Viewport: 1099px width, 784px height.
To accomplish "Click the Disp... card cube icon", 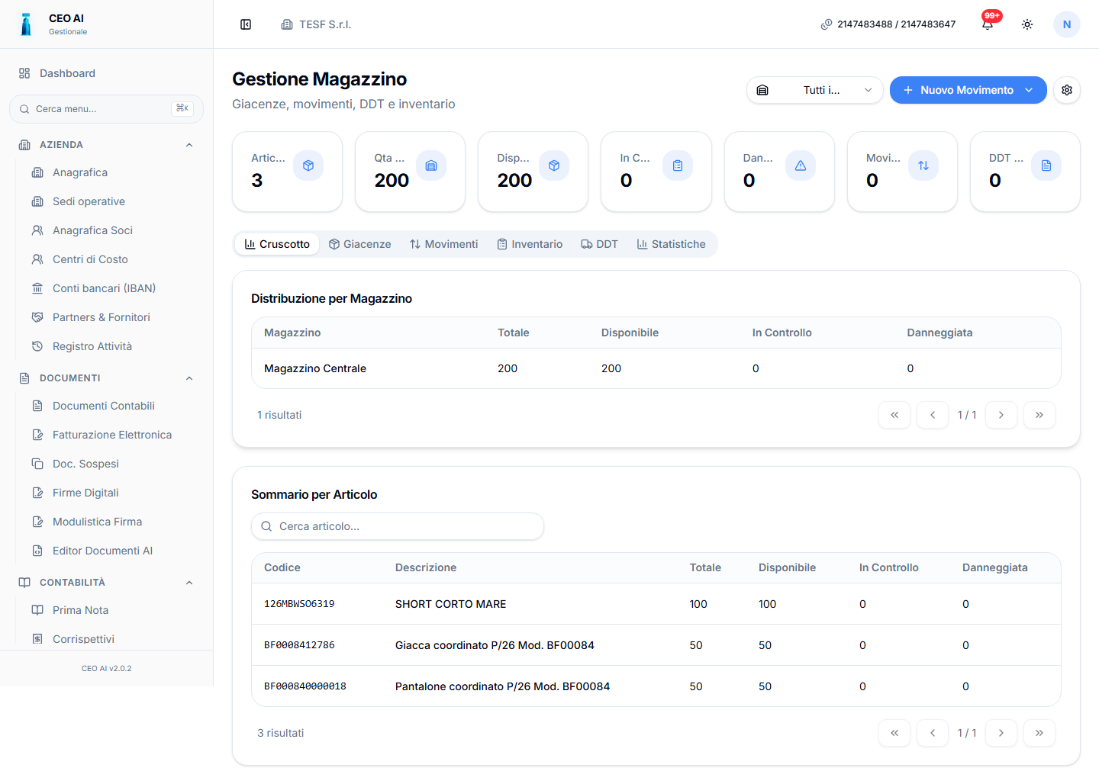I will tap(554, 165).
